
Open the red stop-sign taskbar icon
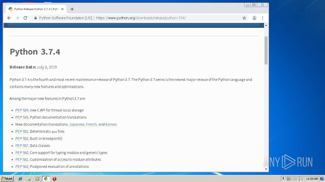pos(54,179)
